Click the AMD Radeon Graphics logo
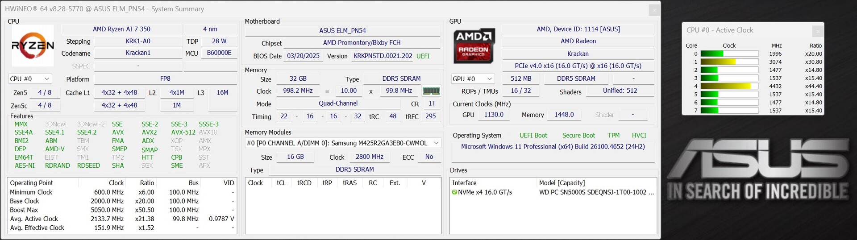Screen dimensions: 857x240 (474, 46)
